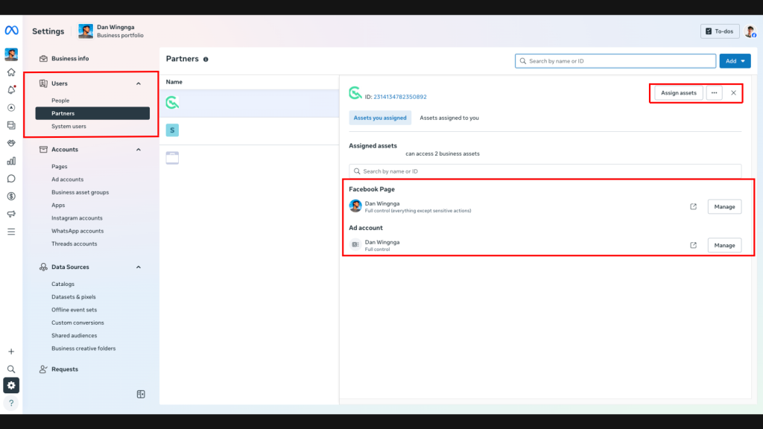763x429 pixels.
Task: Open the bar chart insights icon
Action: click(x=11, y=161)
